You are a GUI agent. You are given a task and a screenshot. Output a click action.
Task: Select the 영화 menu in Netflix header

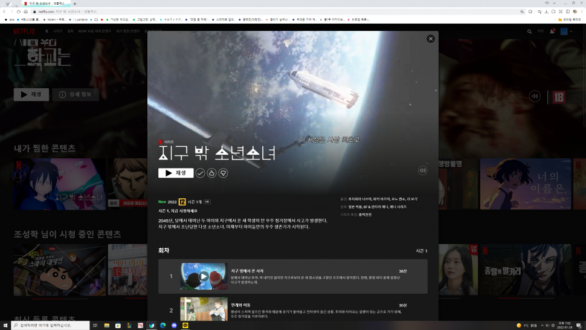[70, 31]
